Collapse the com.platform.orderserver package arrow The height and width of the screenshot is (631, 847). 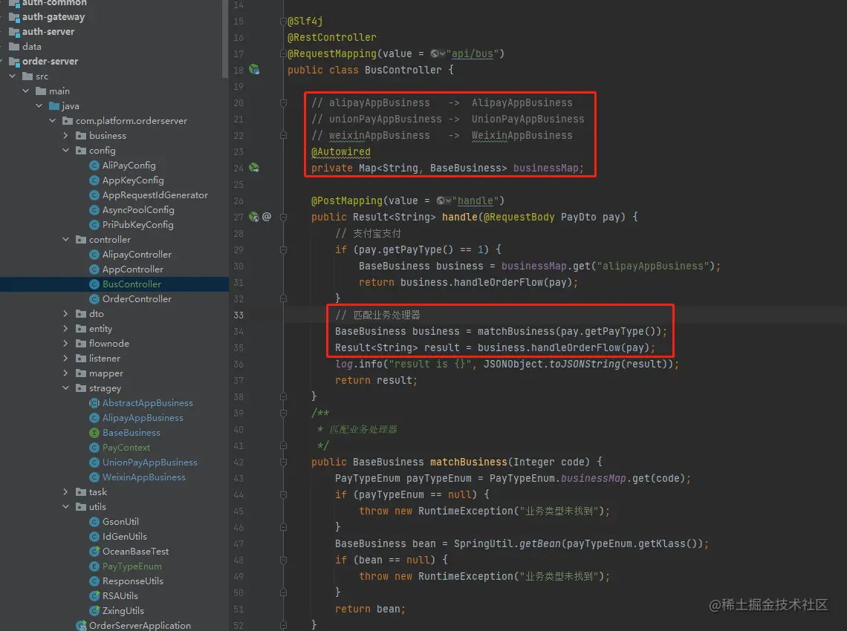pyautogui.click(x=53, y=121)
